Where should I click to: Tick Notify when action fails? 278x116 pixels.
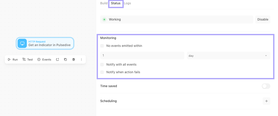coord(102,72)
